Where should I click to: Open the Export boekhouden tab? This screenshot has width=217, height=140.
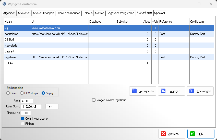(68, 13)
